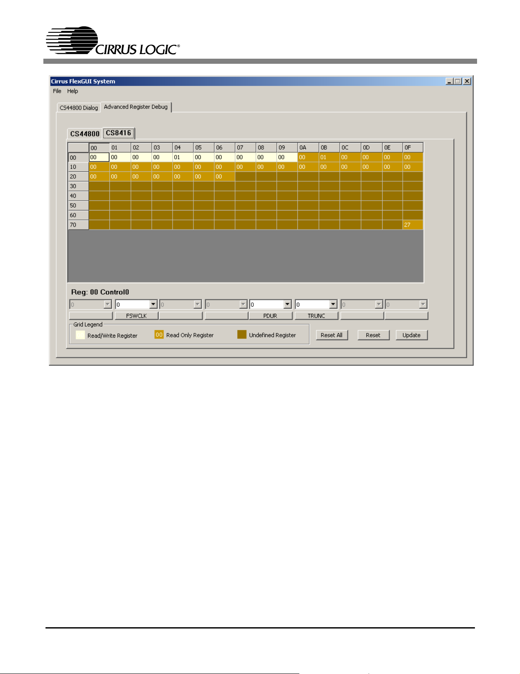Click the Undefined Register legend swatch
The image size is (520, 674).
pyautogui.click(x=242, y=335)
